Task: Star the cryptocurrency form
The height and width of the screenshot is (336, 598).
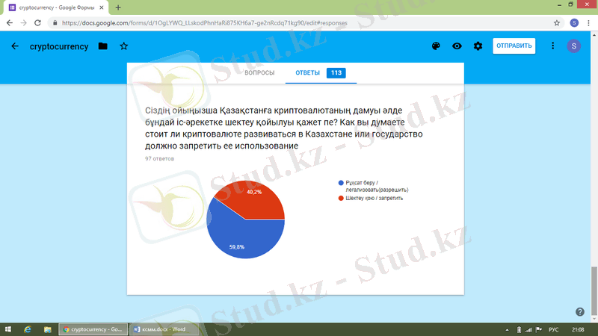Action: [x=123, y=46]
